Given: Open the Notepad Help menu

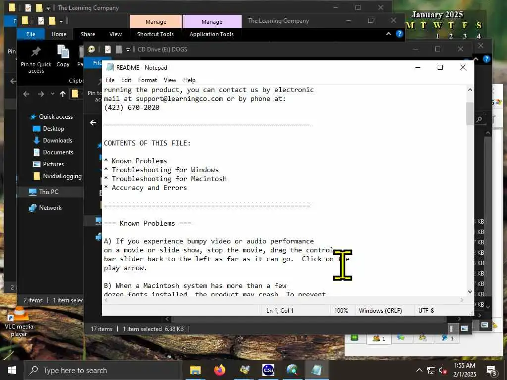Looking at the screenshot, I should 189,80.
